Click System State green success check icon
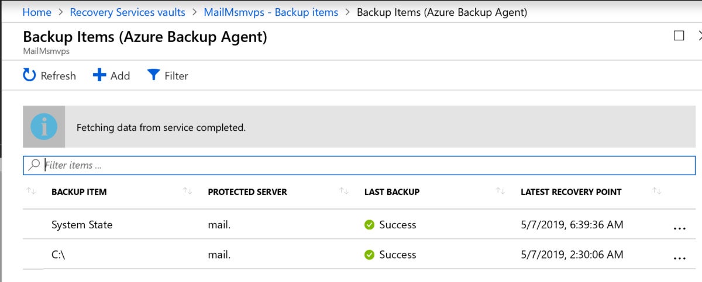 click(x=369, y=225)
